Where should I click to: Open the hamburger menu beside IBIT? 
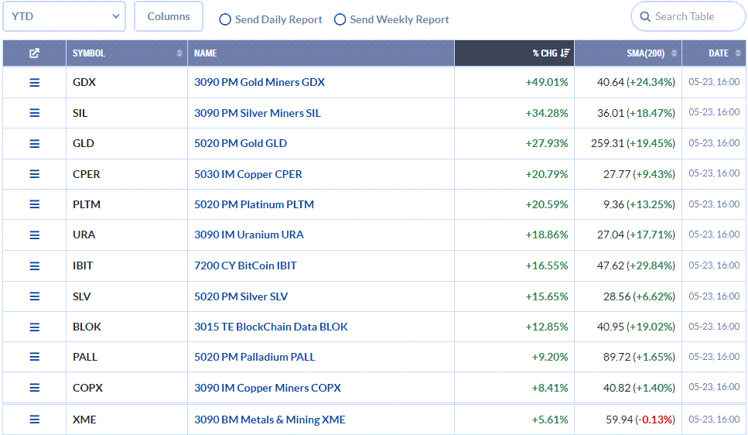tap(34, 266)
